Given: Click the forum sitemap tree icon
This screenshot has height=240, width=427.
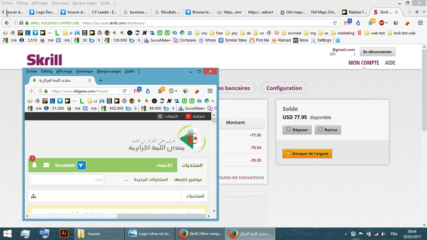Looking at the screenshot, I should coord(33,196).
